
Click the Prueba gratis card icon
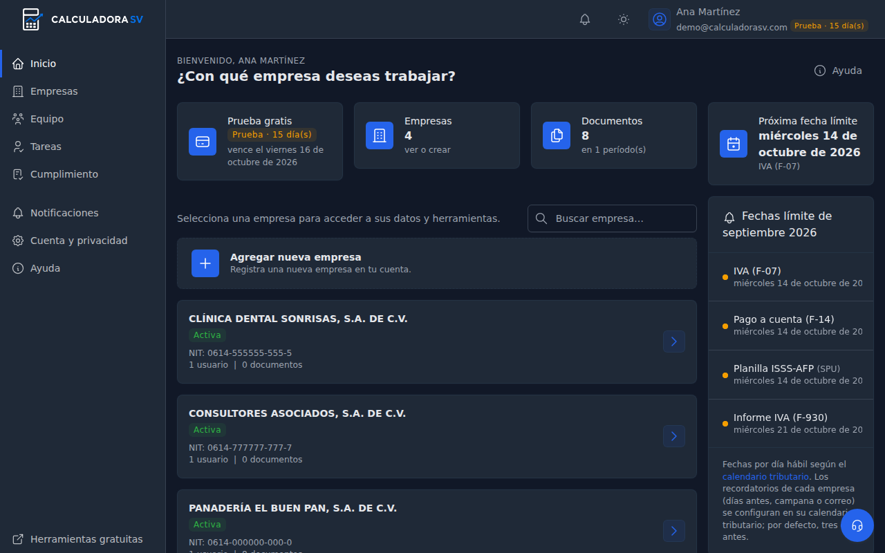pyautogui.click(x=203, y=142)
